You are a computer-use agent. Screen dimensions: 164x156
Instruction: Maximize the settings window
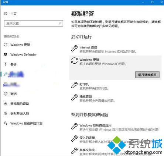[152, 2]
